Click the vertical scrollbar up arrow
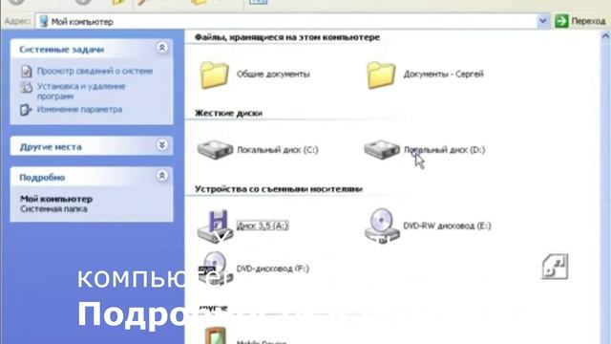The height and width of the screenshot is (344, 611). tap(605, 37)
